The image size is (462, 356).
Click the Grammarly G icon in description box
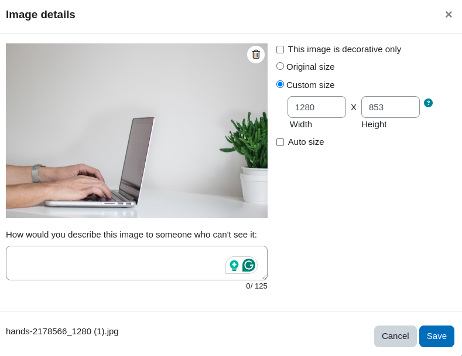pos(249,265)
